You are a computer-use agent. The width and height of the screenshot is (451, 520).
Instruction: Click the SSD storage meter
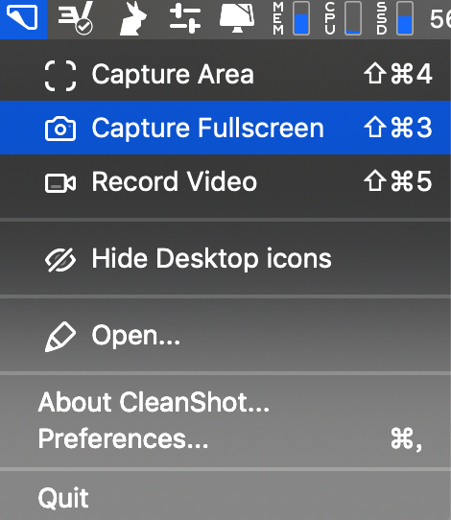[394, 18]
